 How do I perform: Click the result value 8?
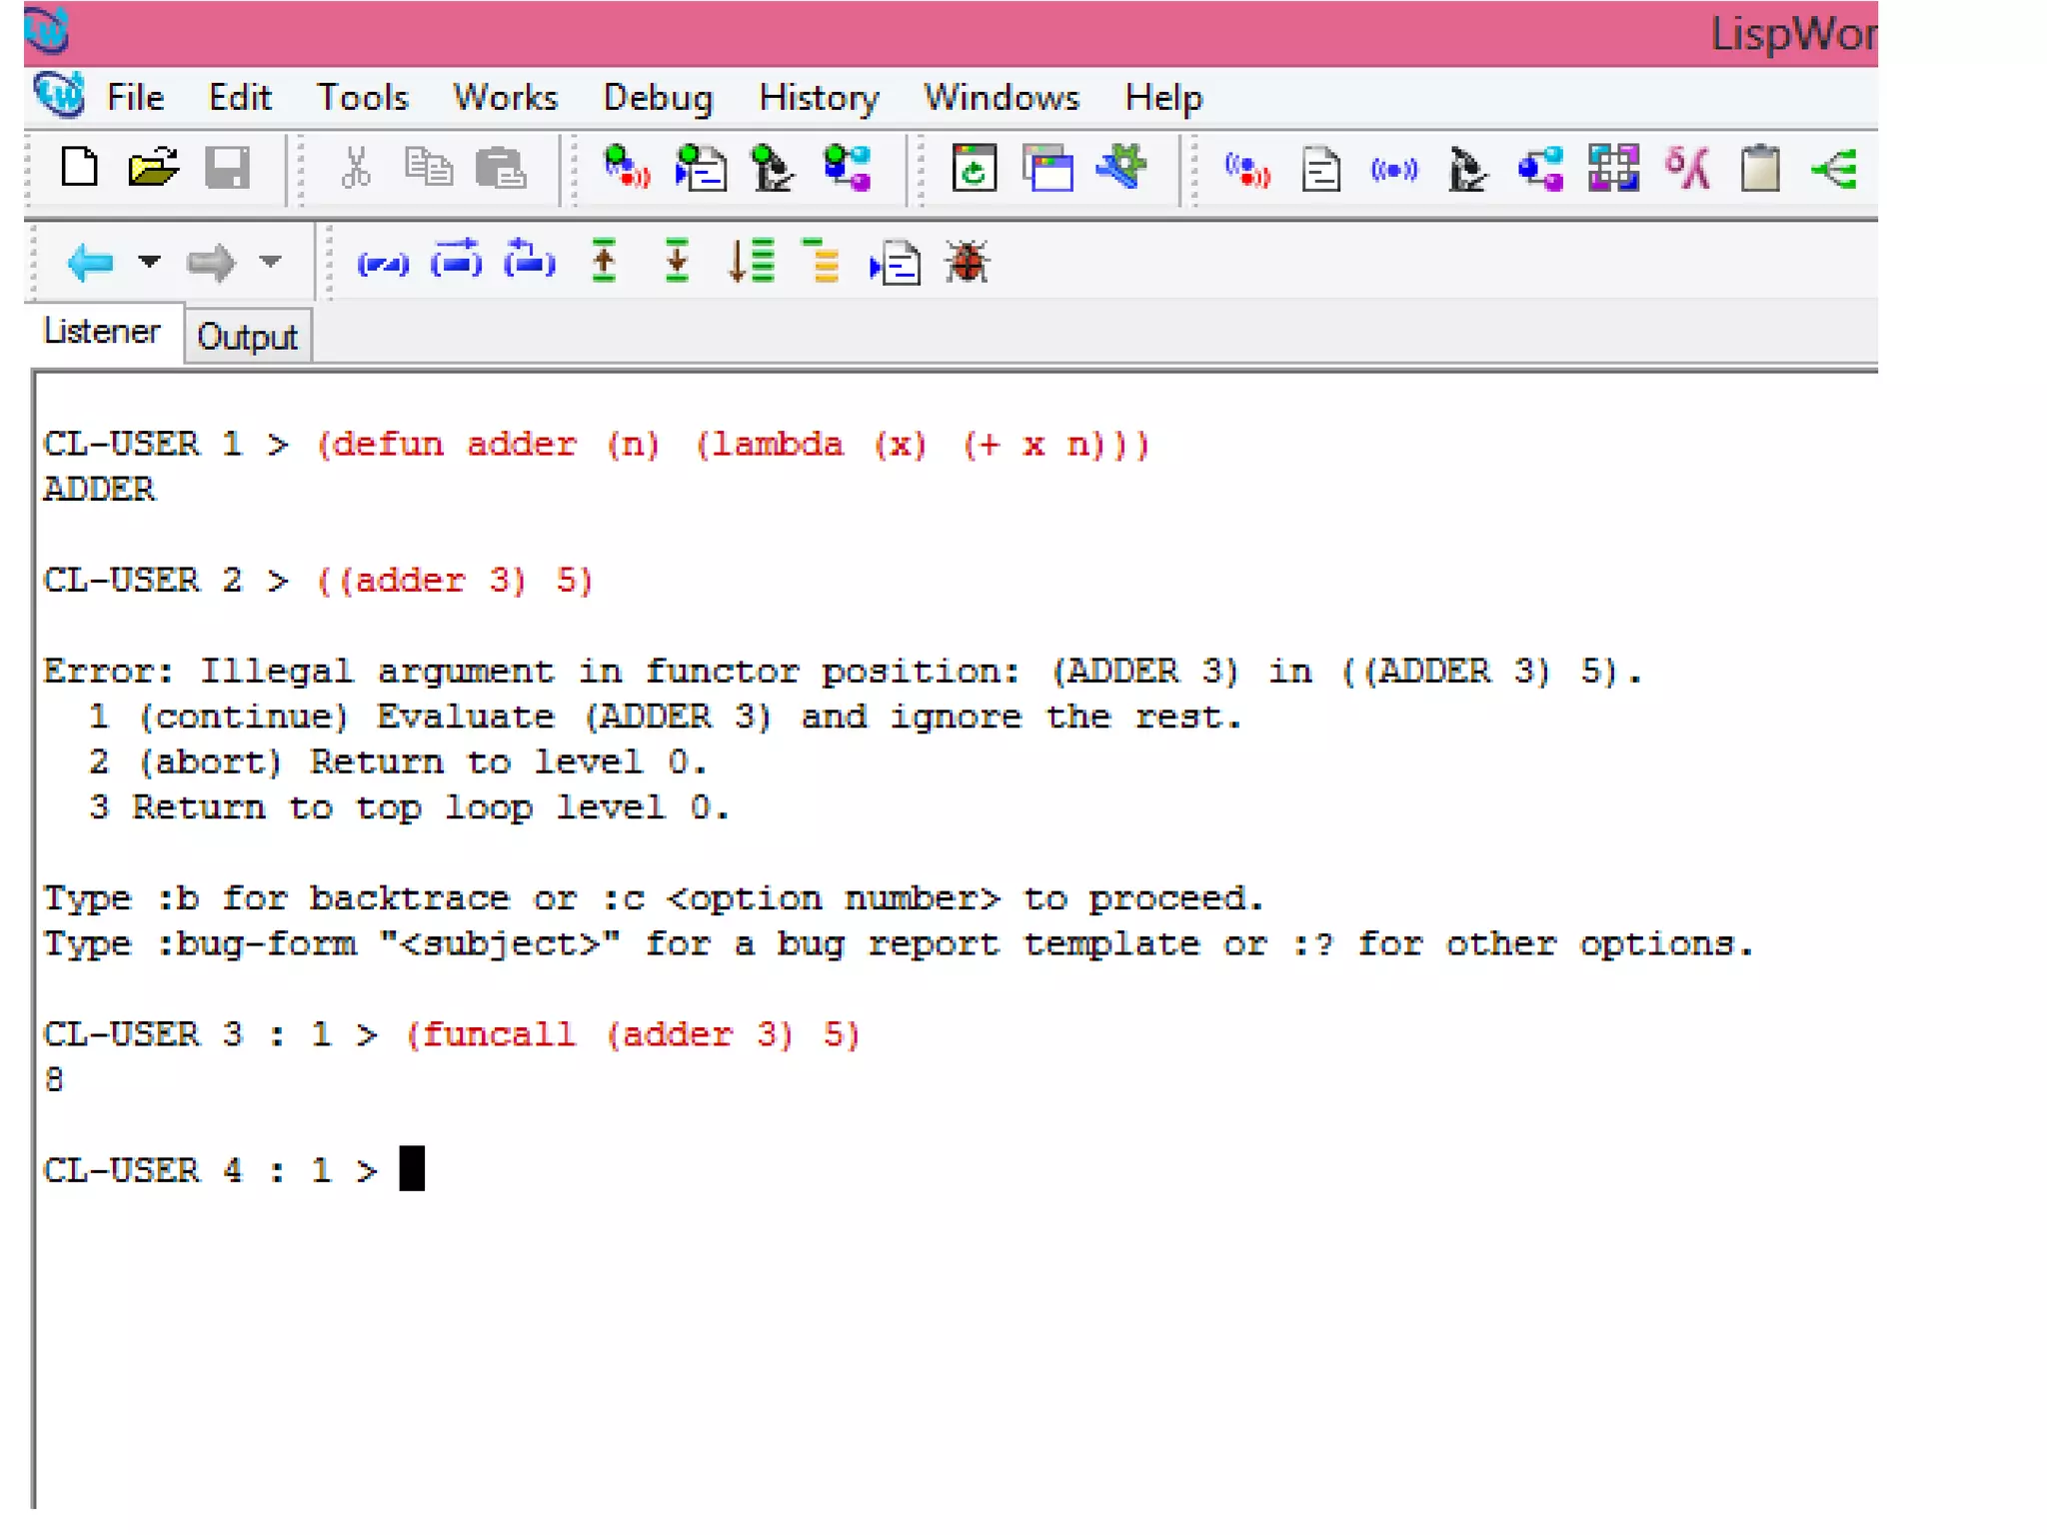(x=54, y=1079)
